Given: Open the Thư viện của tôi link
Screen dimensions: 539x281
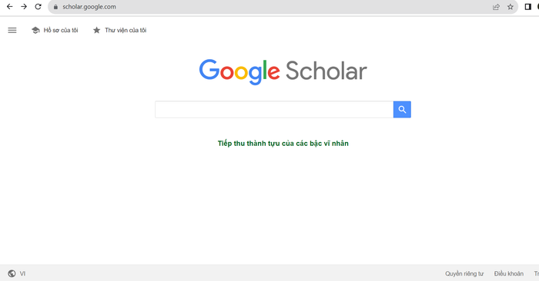Looking at the screenshot, I should click(126, 30).
